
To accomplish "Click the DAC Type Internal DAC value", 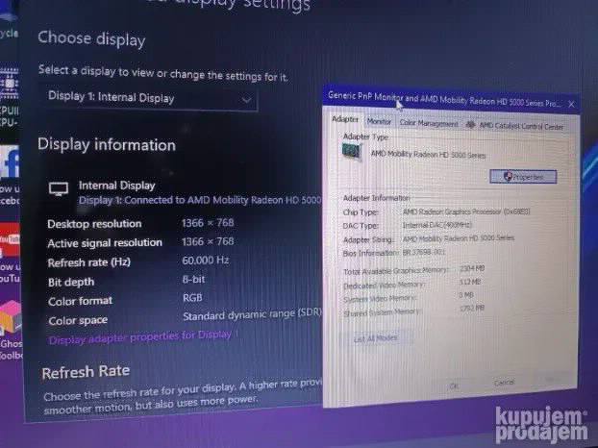I will [437, 225].
